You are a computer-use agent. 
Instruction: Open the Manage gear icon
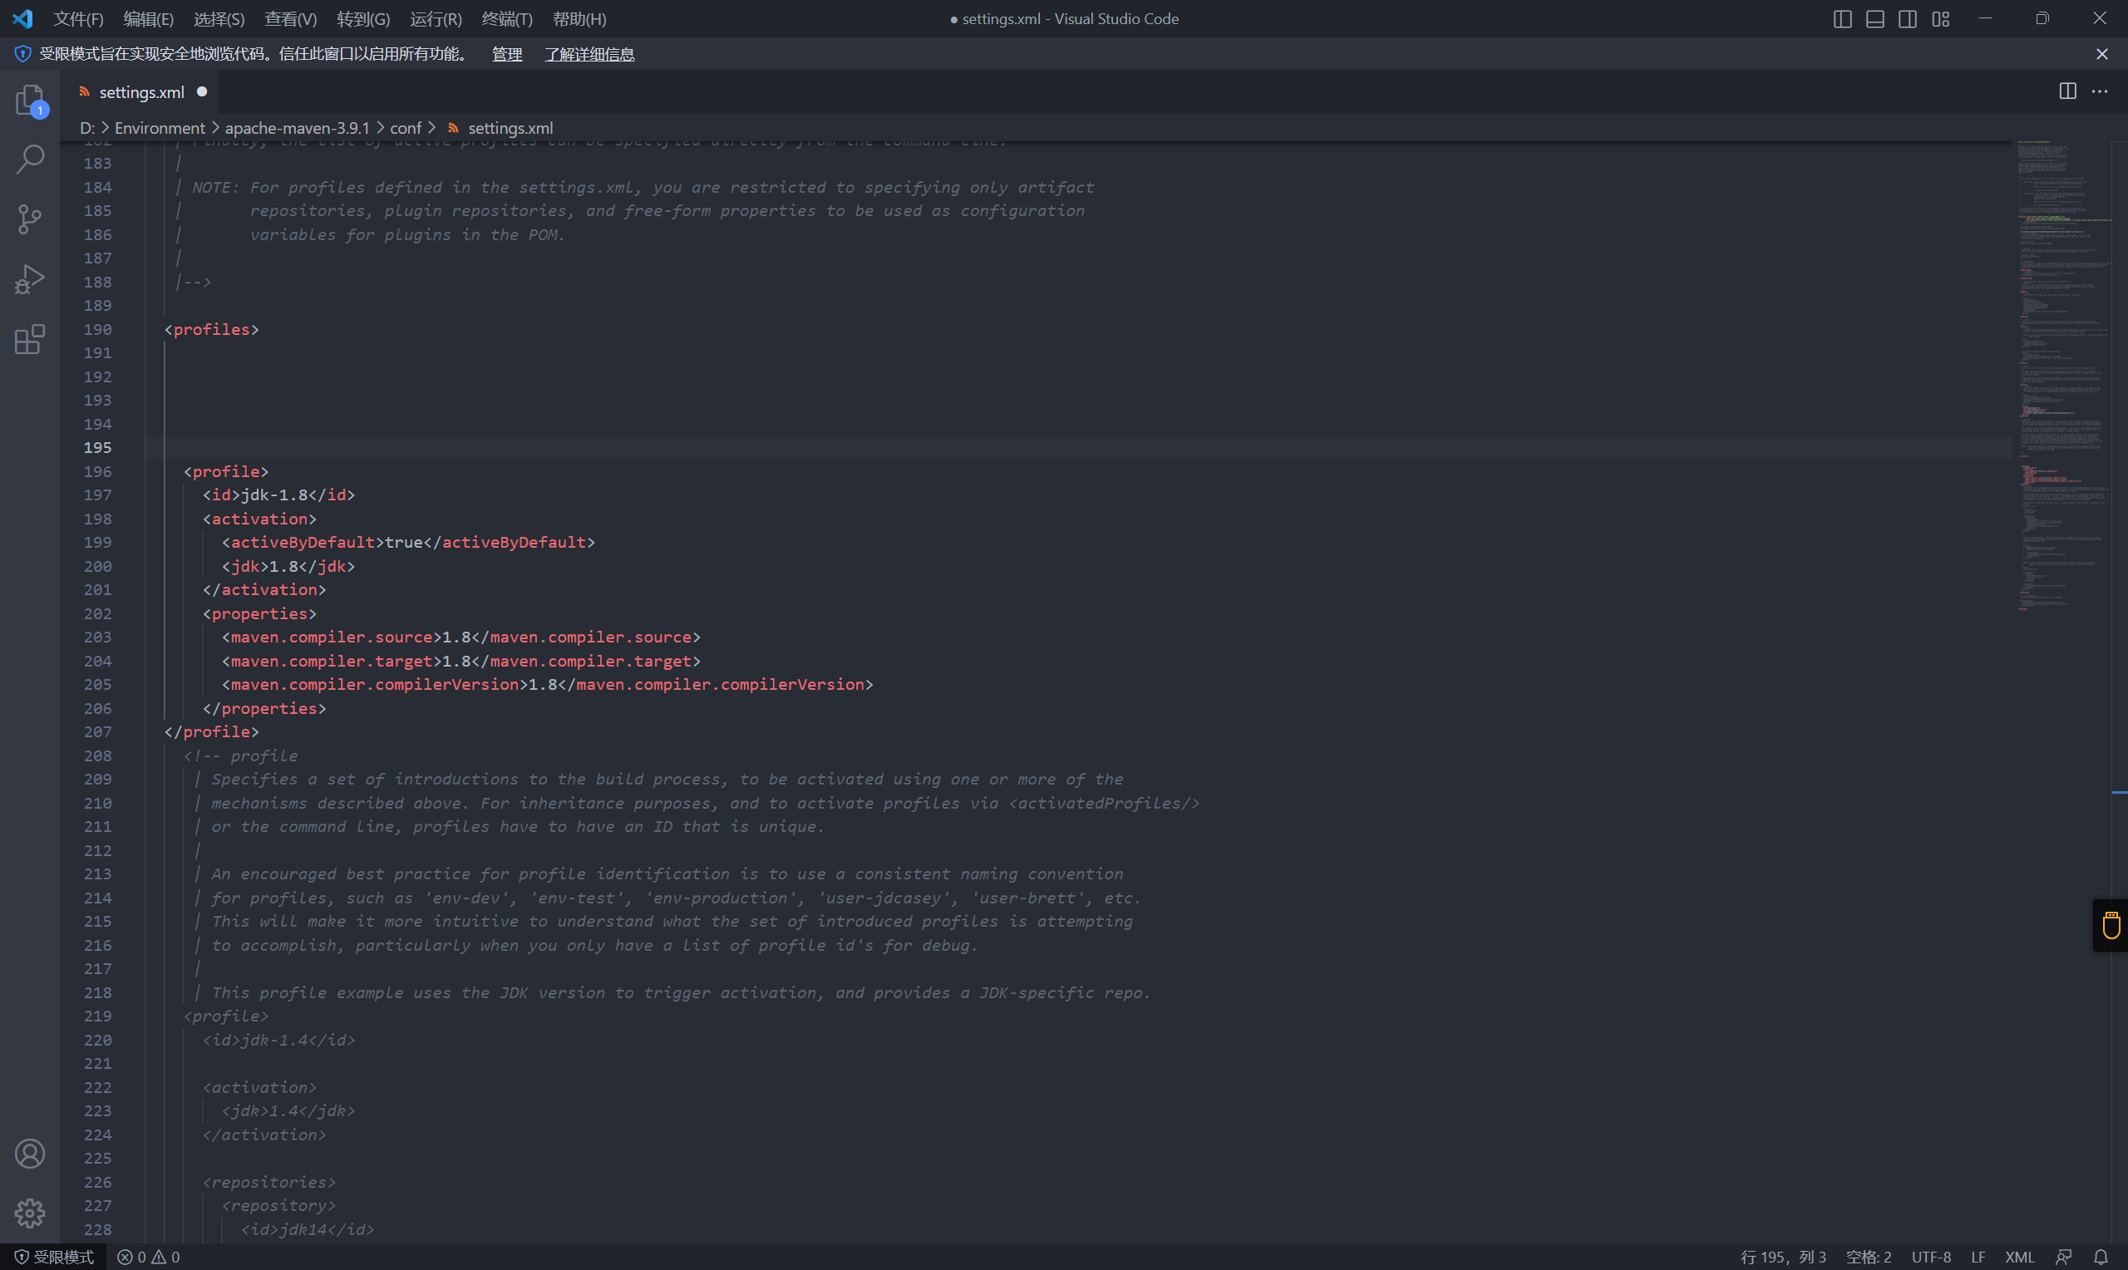[30, 1213]
